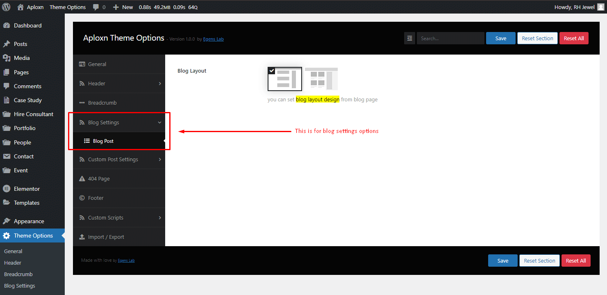This screenshot has height=295, width=607.
Task: Click the Event folder icon
Action: 7,170
